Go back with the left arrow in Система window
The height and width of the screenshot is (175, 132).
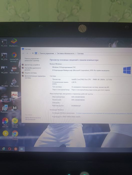coord(23,53)
